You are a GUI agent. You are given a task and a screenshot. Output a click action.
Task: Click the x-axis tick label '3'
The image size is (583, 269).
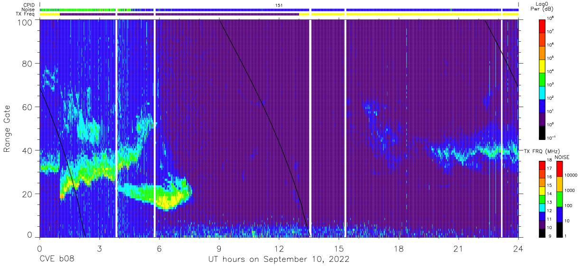99,249
